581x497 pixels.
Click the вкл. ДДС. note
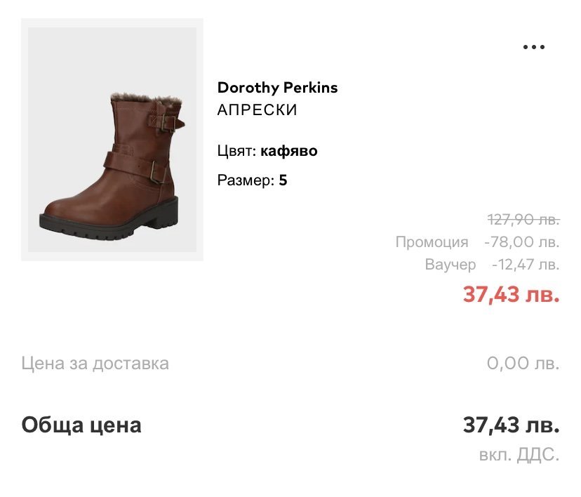coord(519,455)
